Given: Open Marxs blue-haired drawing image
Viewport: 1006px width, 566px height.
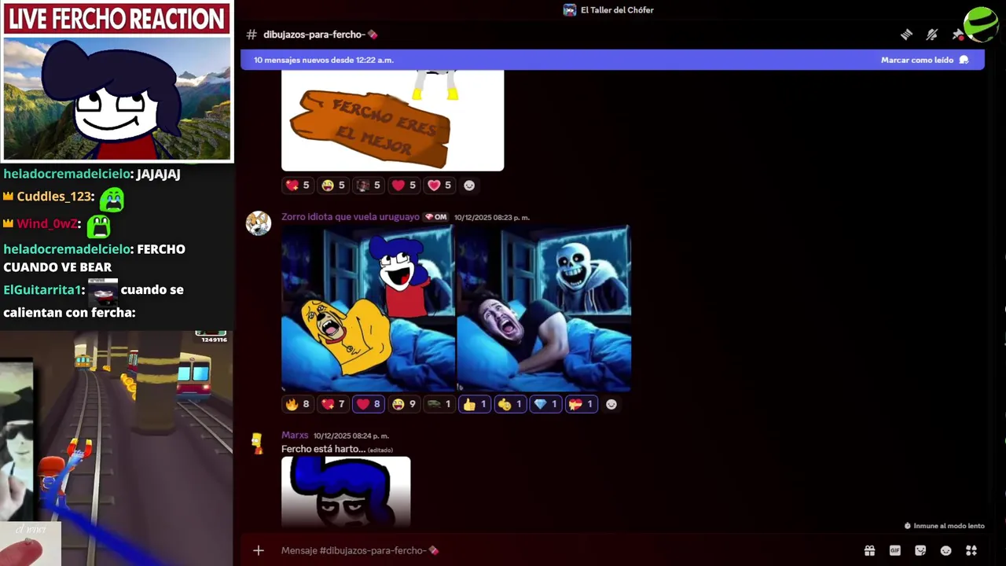Looking at the screenshot, I should point(346,491).
